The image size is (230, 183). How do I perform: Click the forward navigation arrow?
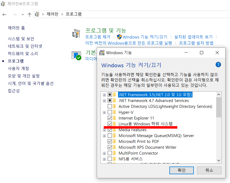coord(15,15)
